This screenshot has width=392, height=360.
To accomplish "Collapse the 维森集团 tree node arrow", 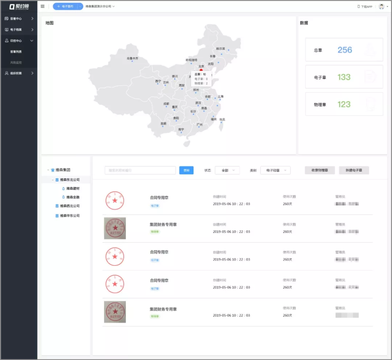I will (48, 170).
